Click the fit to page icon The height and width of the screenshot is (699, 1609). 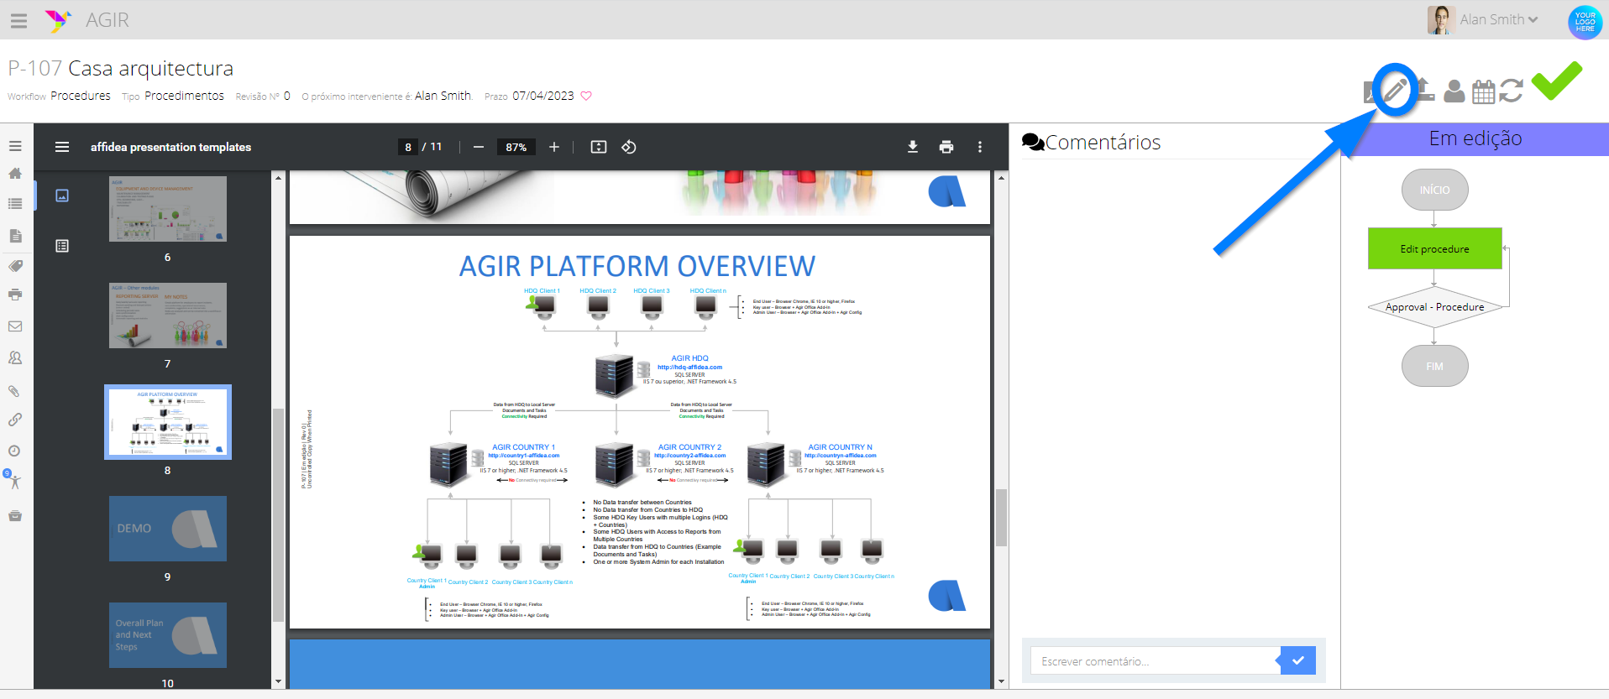[599, 147]
